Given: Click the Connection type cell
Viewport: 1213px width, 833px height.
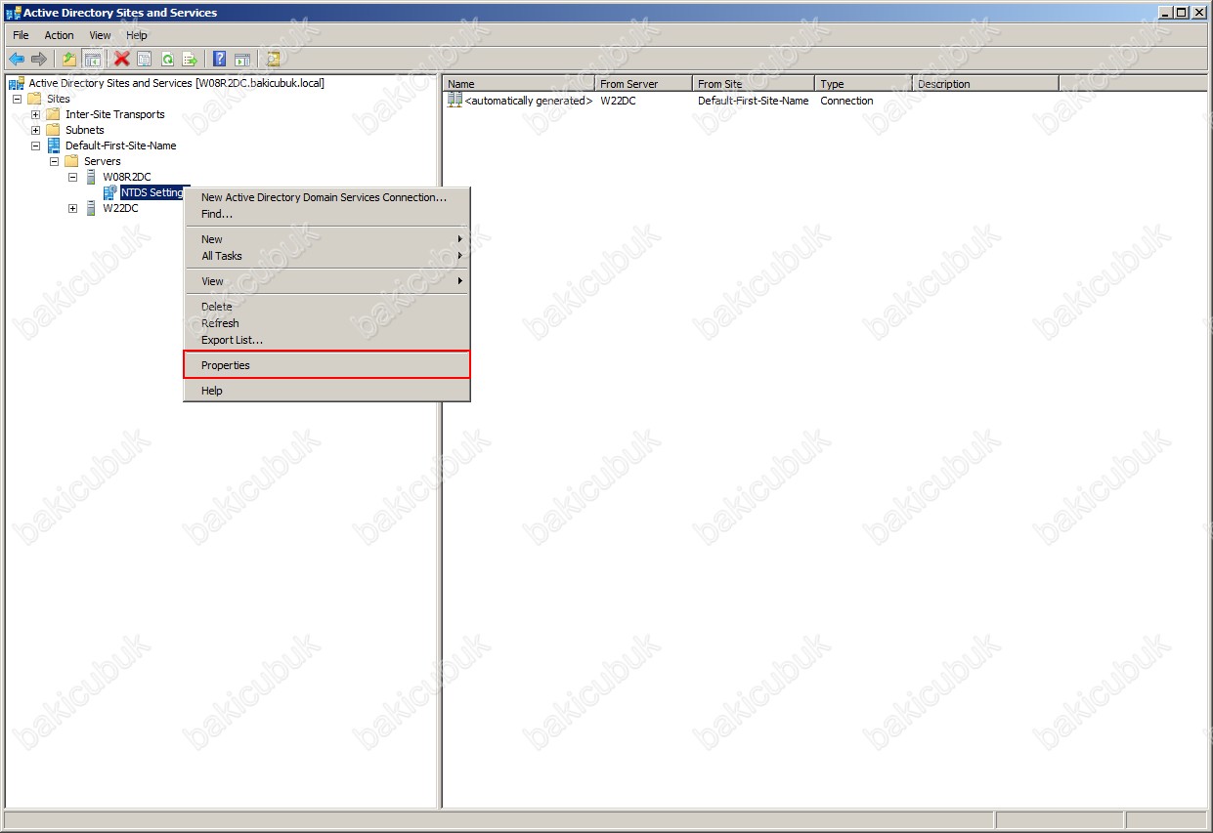Looking at the screenshot, I should click(846, 101).
